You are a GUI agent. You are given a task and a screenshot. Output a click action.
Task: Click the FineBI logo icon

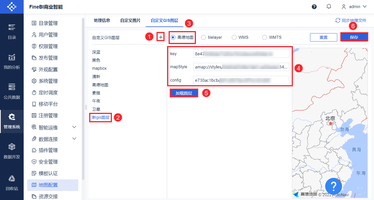coord(12,7)
